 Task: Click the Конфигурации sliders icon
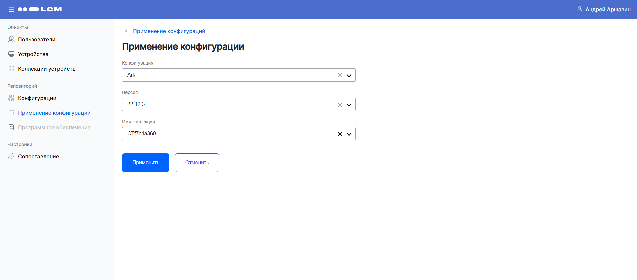click(x=11, y=98)
